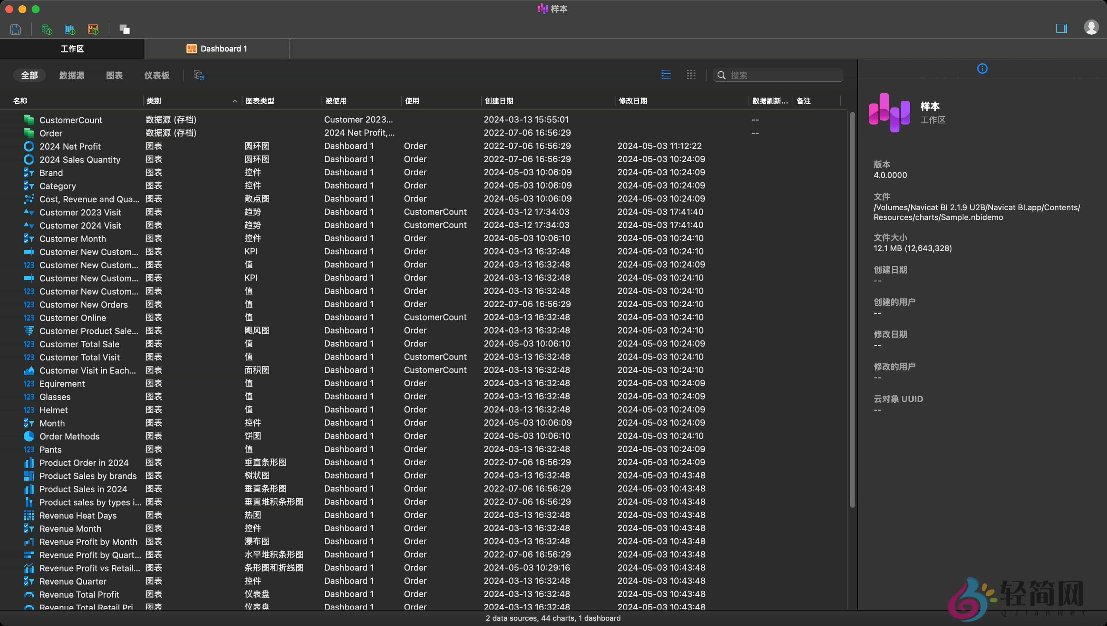This screenshot has height=626, width=1107.
Task: Click into the 搜索 search field
Action: tap(778, 75)
